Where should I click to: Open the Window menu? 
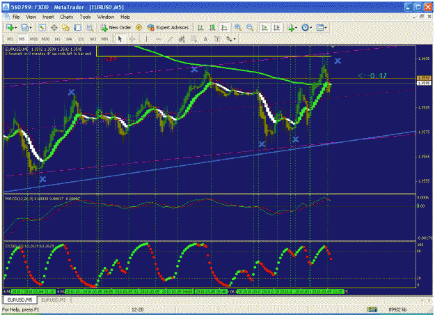[106, 17]
